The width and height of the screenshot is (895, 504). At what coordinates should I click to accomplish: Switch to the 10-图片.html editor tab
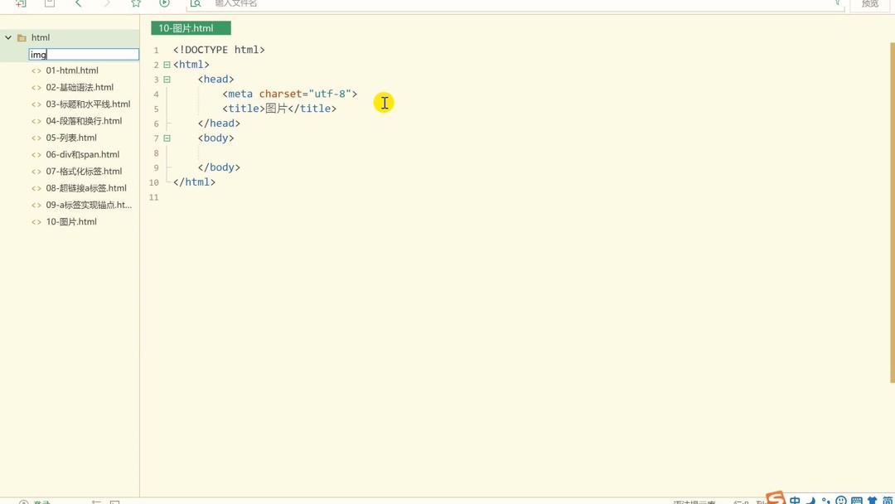(191, 28)
